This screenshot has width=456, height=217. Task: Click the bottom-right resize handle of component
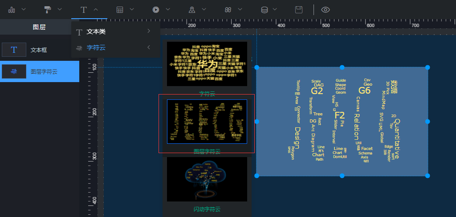coord(427,176)
